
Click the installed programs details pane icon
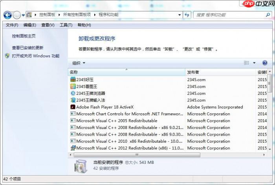coord(81,166)
